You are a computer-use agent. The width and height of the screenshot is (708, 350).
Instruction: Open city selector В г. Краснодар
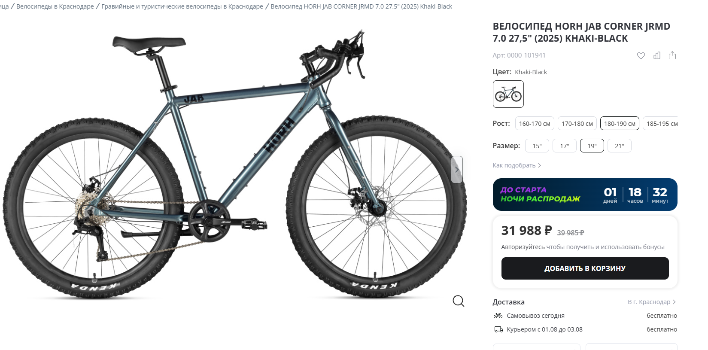652,302
